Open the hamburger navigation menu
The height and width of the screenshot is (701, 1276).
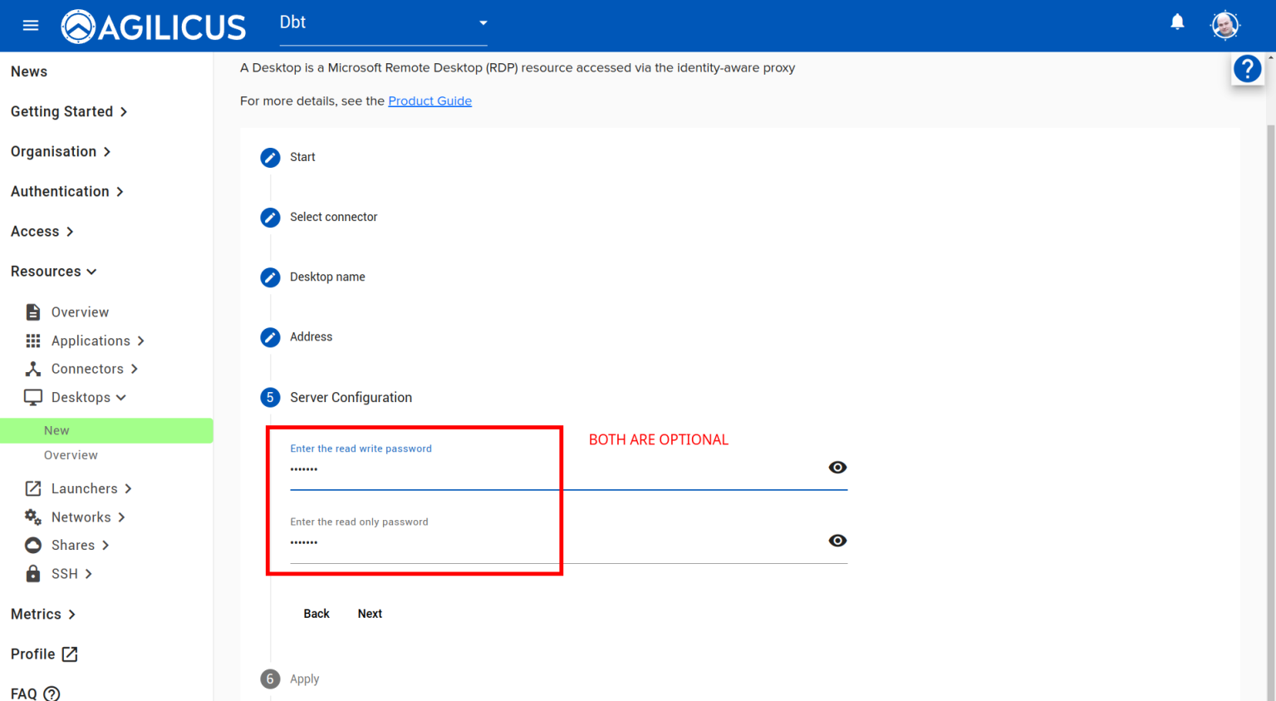point(31,26)
